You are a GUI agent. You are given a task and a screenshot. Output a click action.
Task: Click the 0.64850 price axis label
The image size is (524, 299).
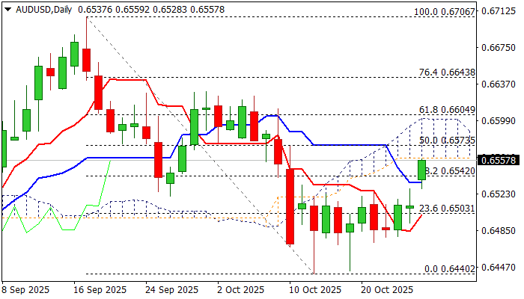pyautogui.click(x=499, y=230)
